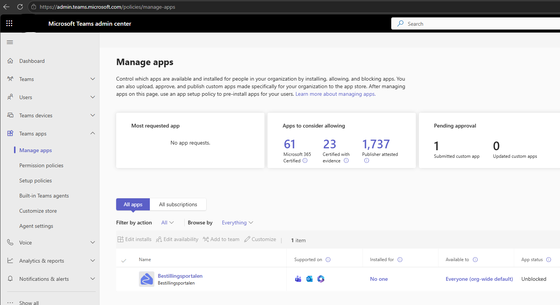Viewport: 560px width, 305px height.
Task: Click the 1 Submitted custom app count
Action: point(436,146)
